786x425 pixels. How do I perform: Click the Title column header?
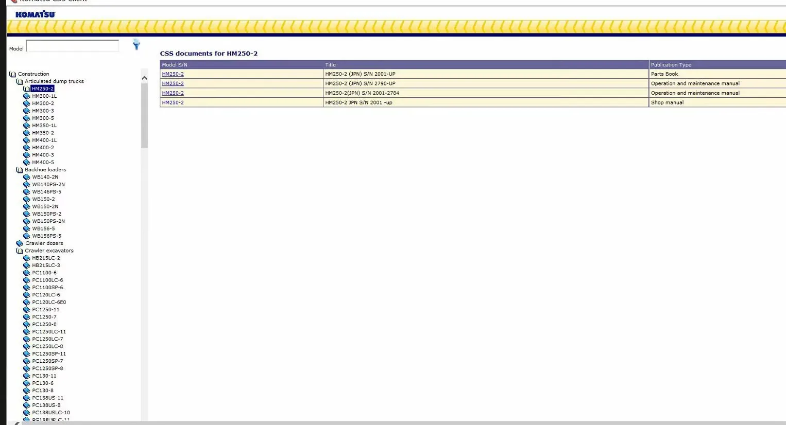(486, 65)
